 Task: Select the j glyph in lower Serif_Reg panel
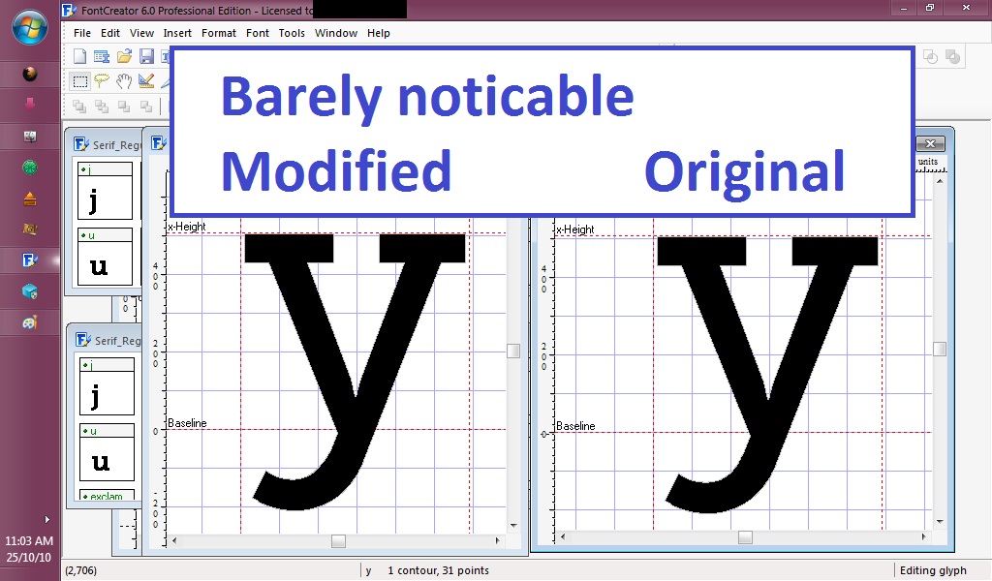[107, 386]
